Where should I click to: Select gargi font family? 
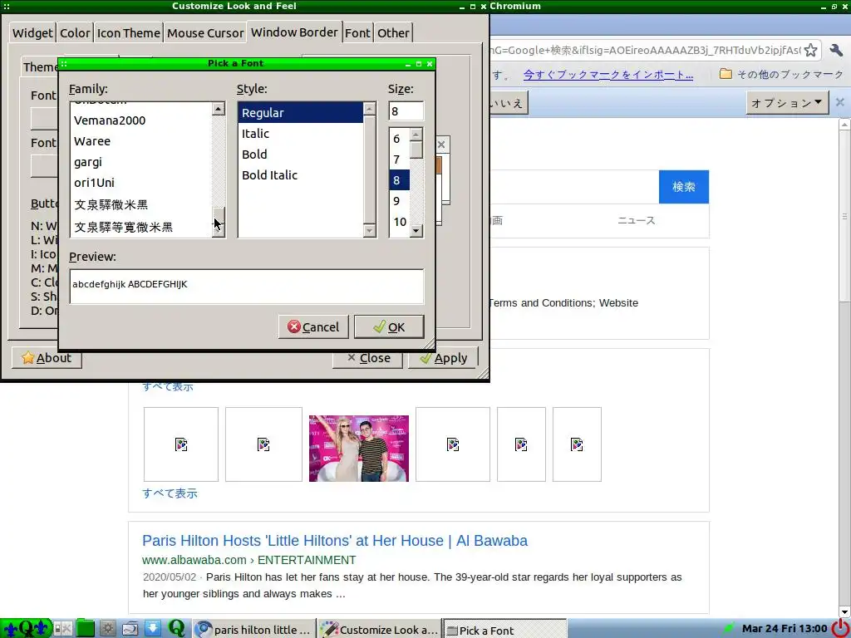point(141,162)
